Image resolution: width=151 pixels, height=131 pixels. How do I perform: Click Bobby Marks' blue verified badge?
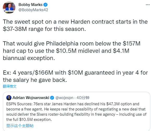coord(46,5)
